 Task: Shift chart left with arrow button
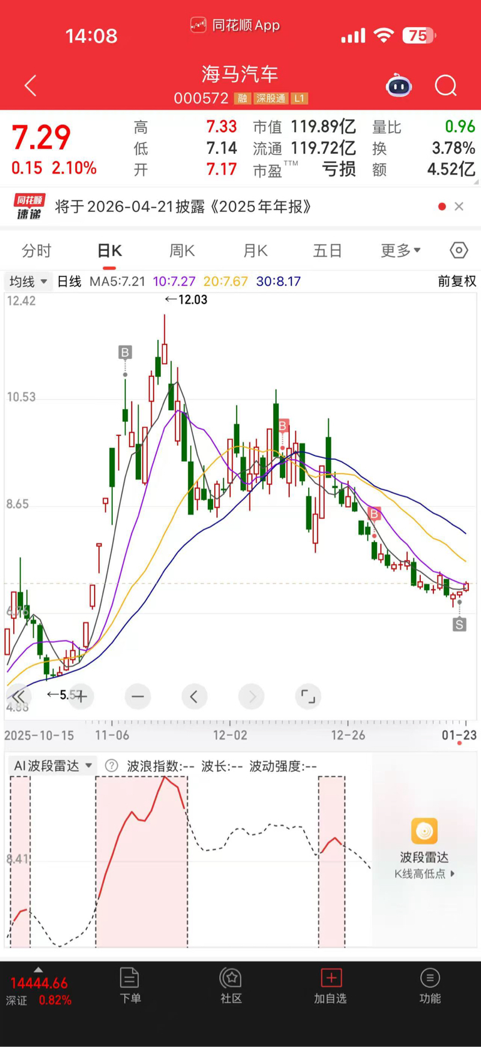194,696
